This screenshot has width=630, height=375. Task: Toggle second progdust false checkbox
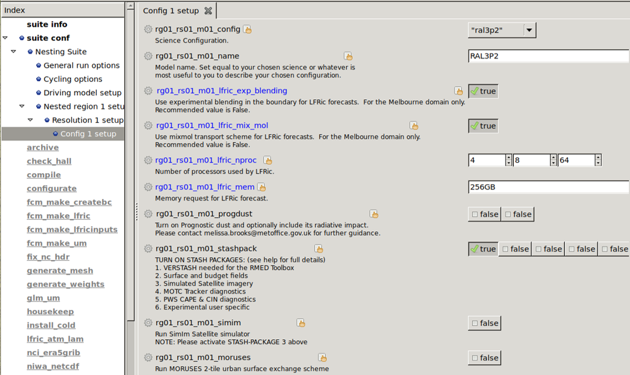coord(517,214)
